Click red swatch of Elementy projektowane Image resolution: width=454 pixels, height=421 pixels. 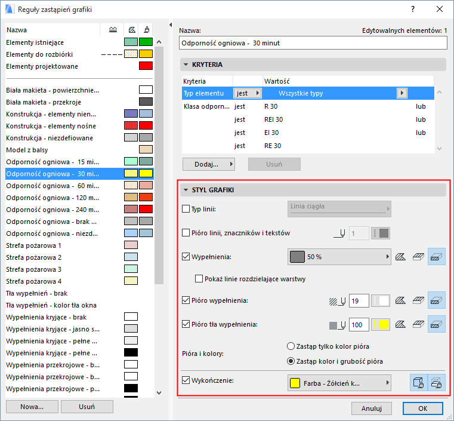point(146,66)
